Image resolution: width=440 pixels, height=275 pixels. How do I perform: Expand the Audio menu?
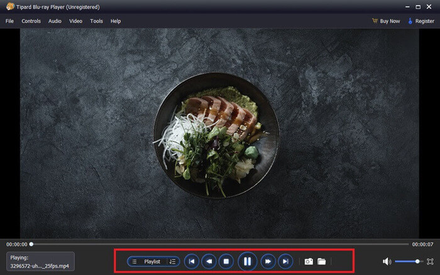55,21
